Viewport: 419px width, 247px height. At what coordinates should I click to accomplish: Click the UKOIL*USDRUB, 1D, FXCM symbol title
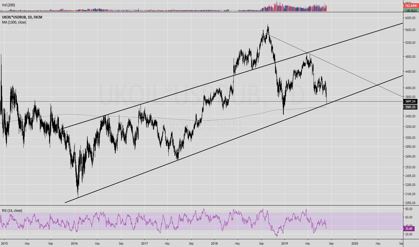point(22,17)
